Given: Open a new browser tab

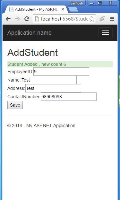Looking at the screenshot, I should (x=73, y=9).
